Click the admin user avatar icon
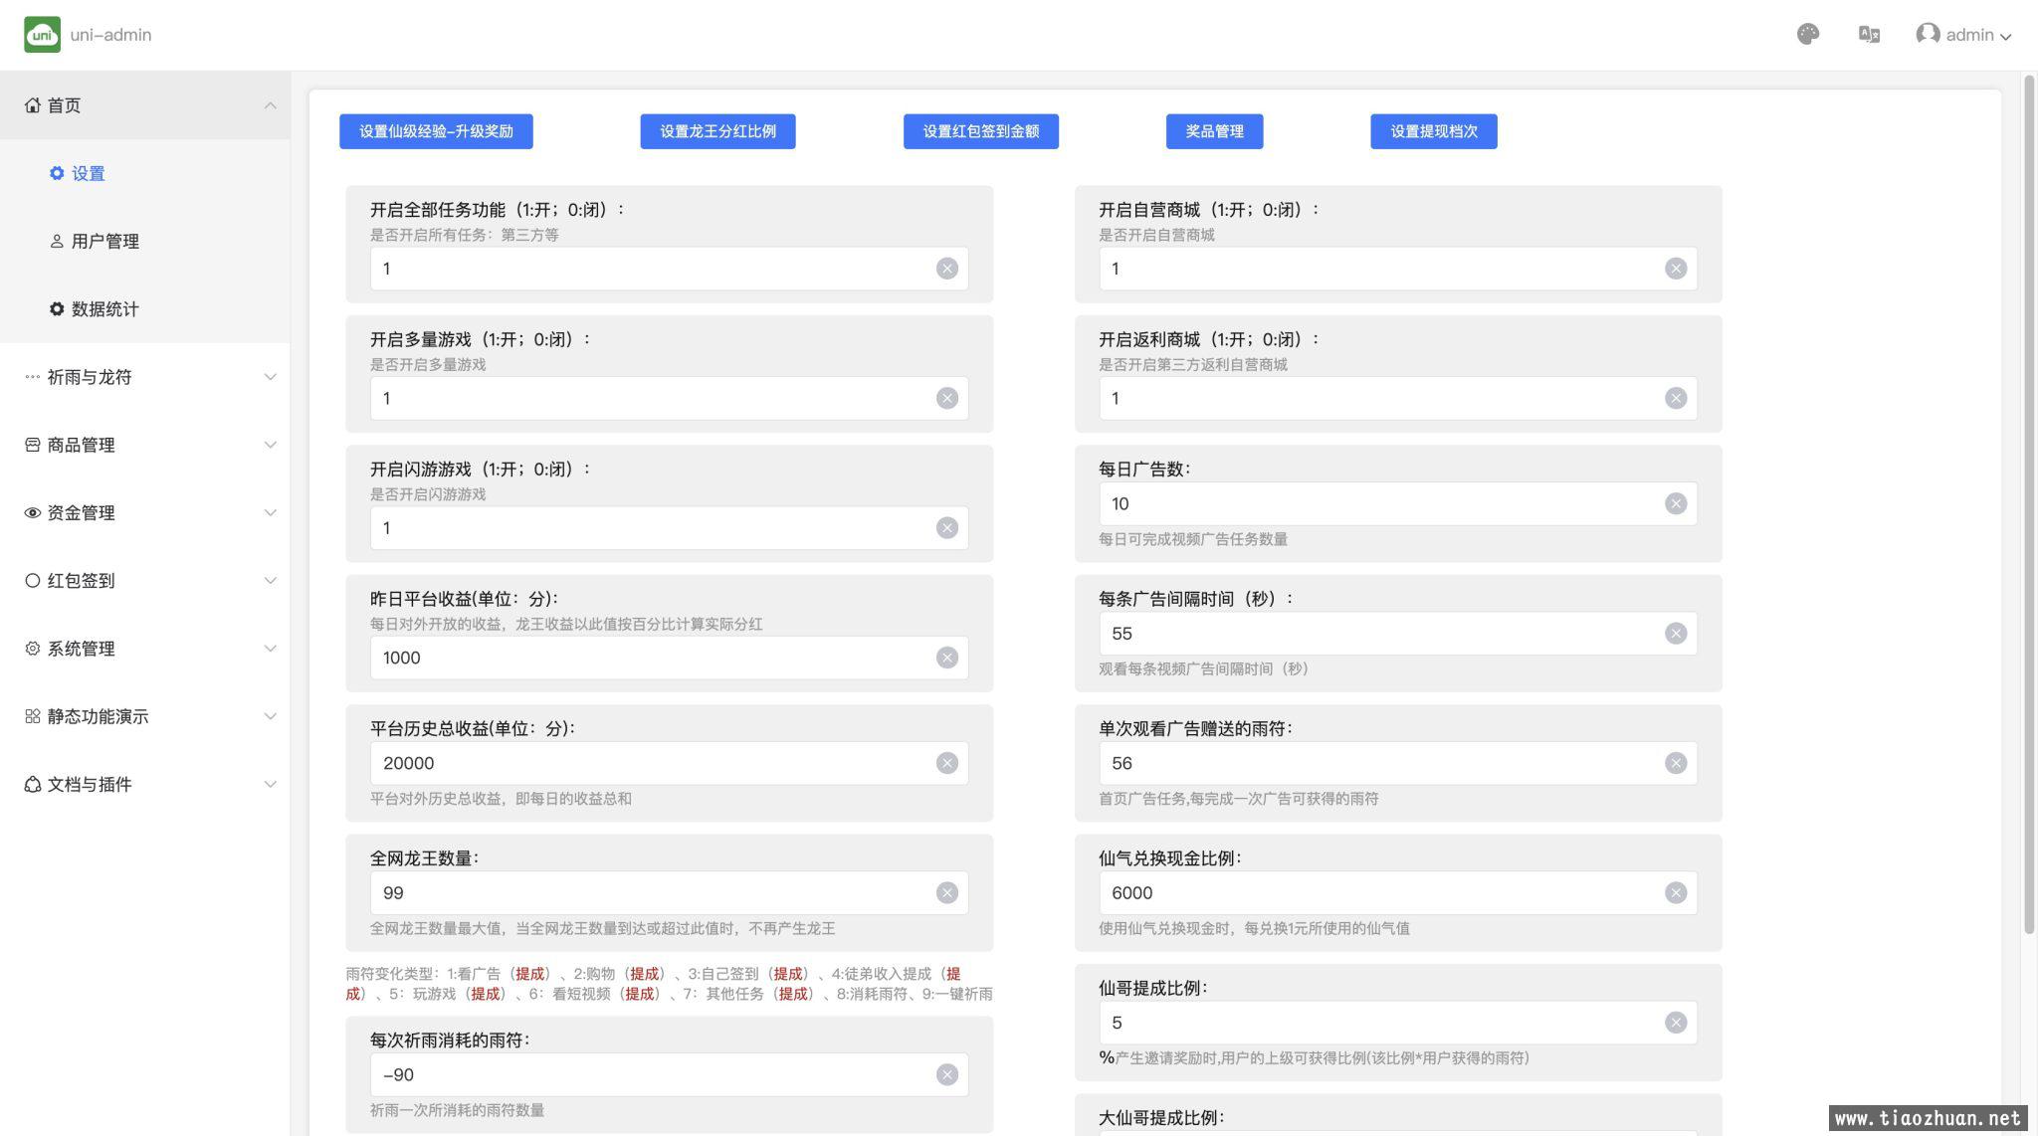The width and height of the screenshot is (2038, 1136). [1928, 35]
